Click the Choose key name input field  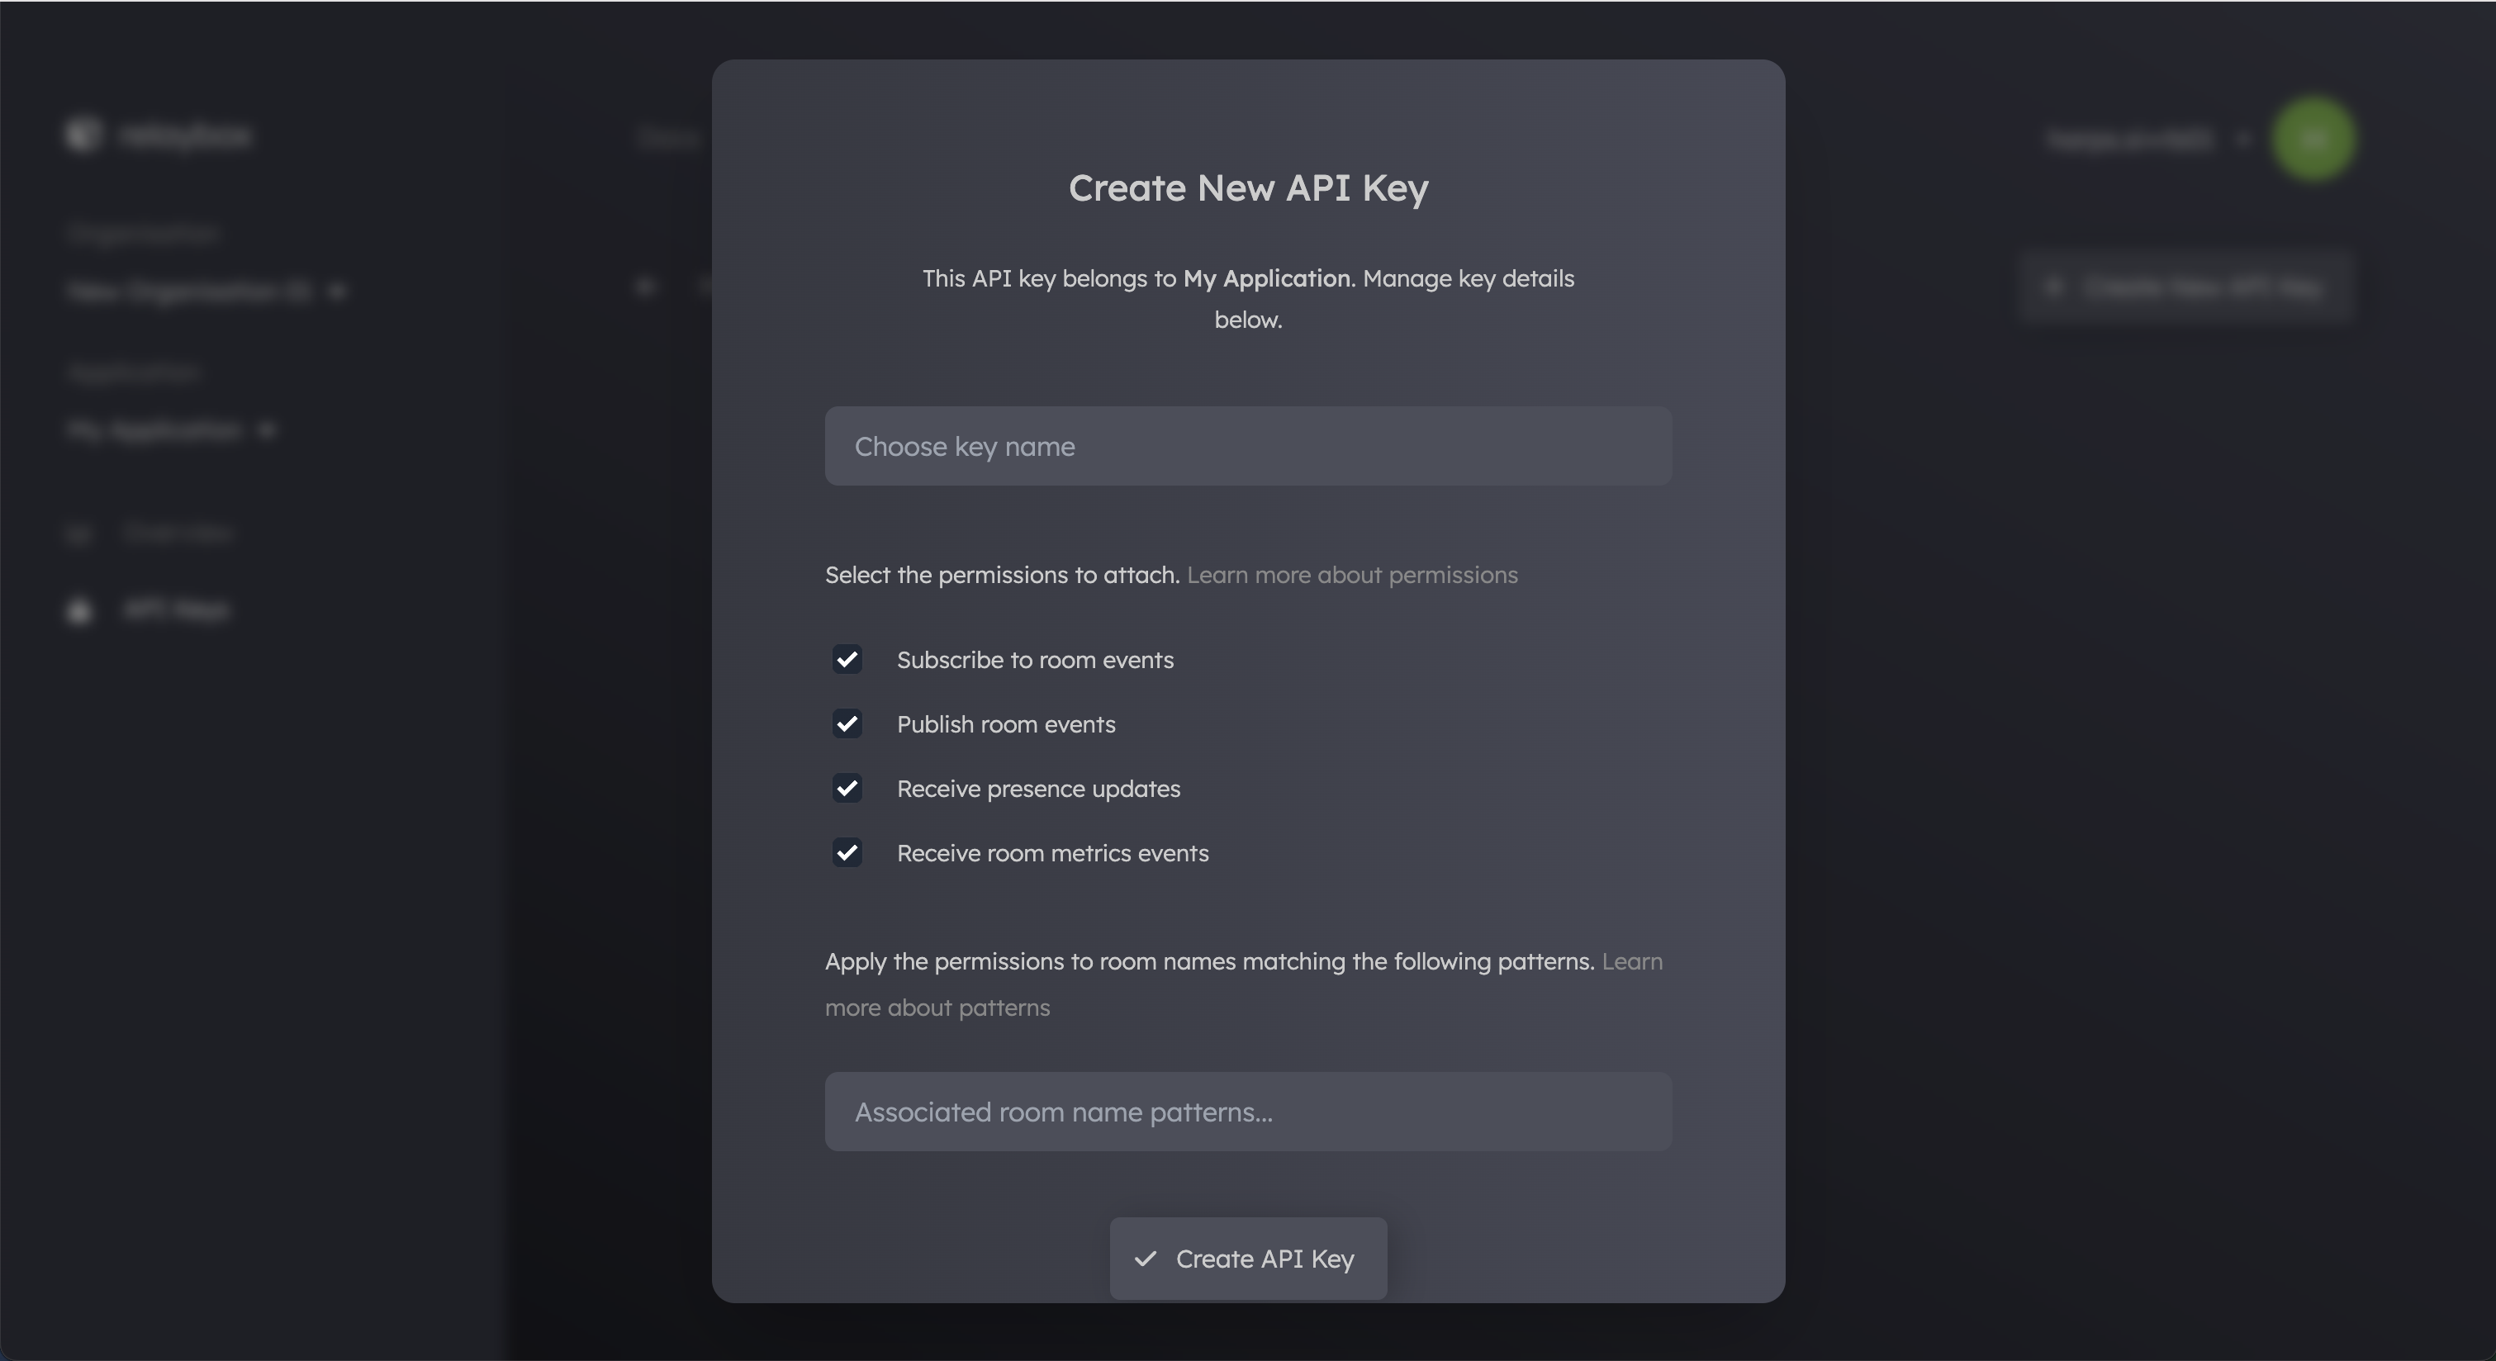1247,444
